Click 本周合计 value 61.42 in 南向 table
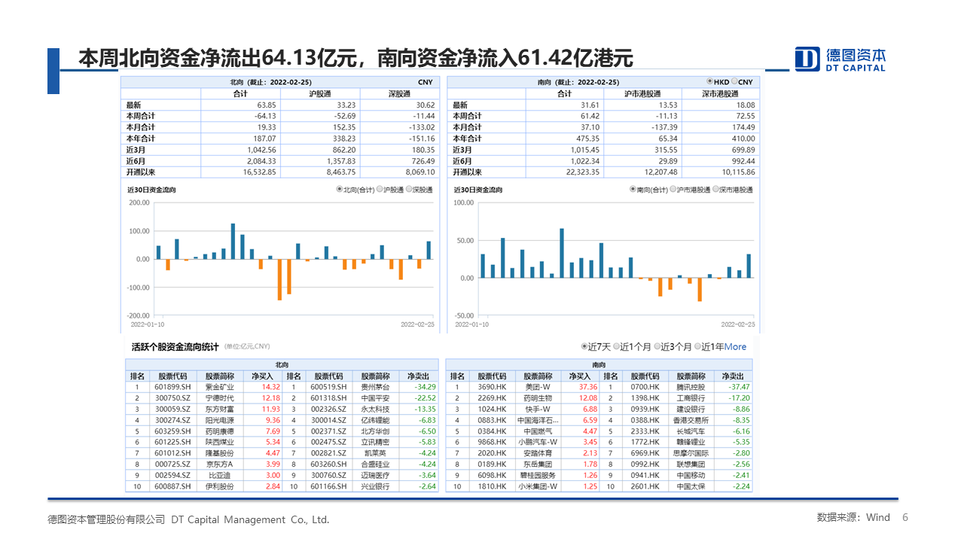964x542 pixels. (590, 116)
